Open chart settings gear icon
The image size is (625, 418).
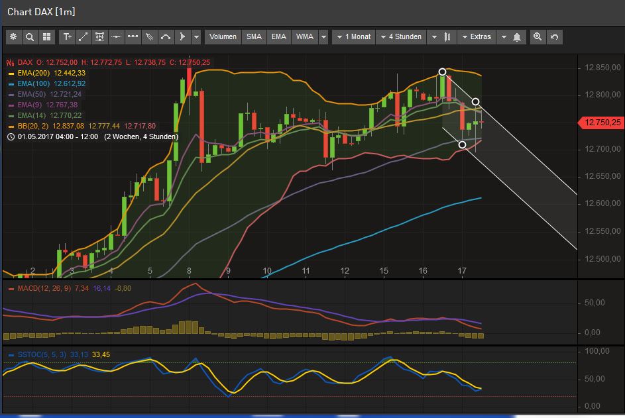click(x=13, y=36)
